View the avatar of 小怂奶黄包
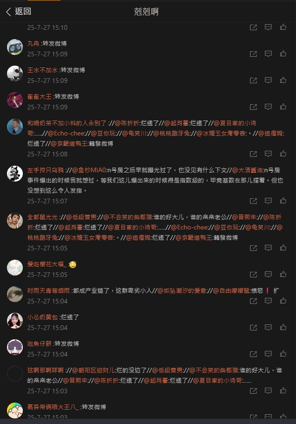Viewport: 296px width, 424px height. (15, 321)
